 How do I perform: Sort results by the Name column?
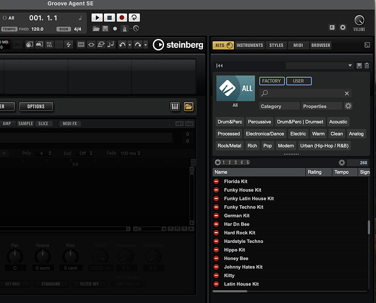point(259,172)
